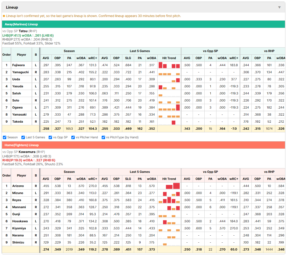Click Mannami's hit trend bars
The width and height of the screenshot is (287, 256).
169,207
